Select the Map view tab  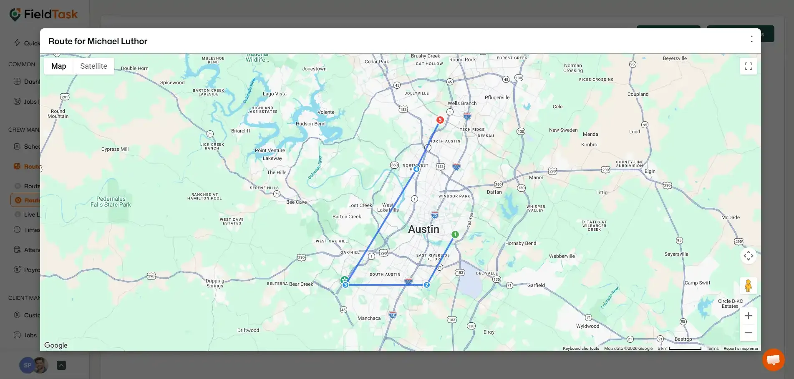(x=59, y=66)
